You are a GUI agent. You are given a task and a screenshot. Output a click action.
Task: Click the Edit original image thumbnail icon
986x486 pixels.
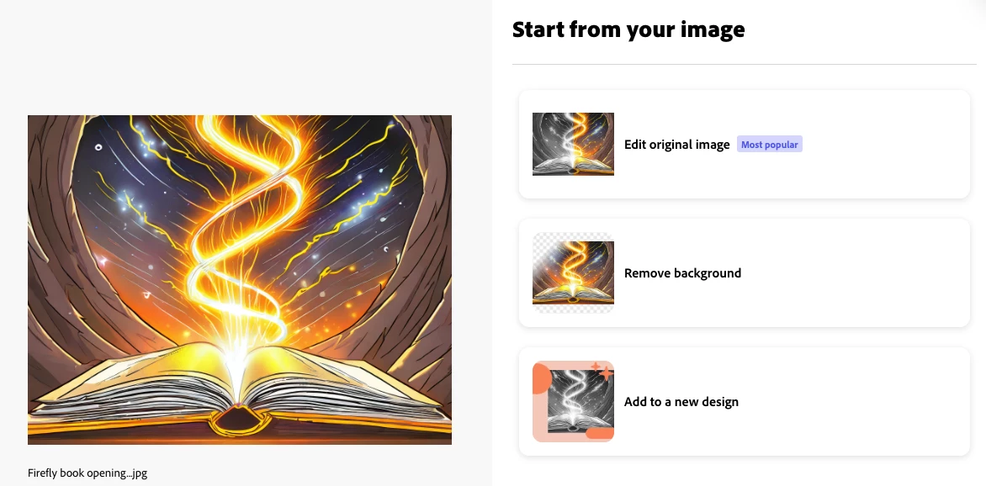(573, 144)
